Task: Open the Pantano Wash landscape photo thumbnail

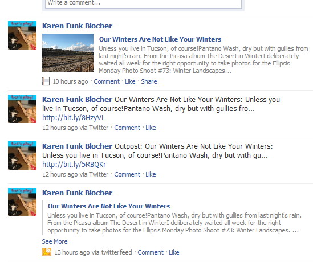Action: [68, 52]
